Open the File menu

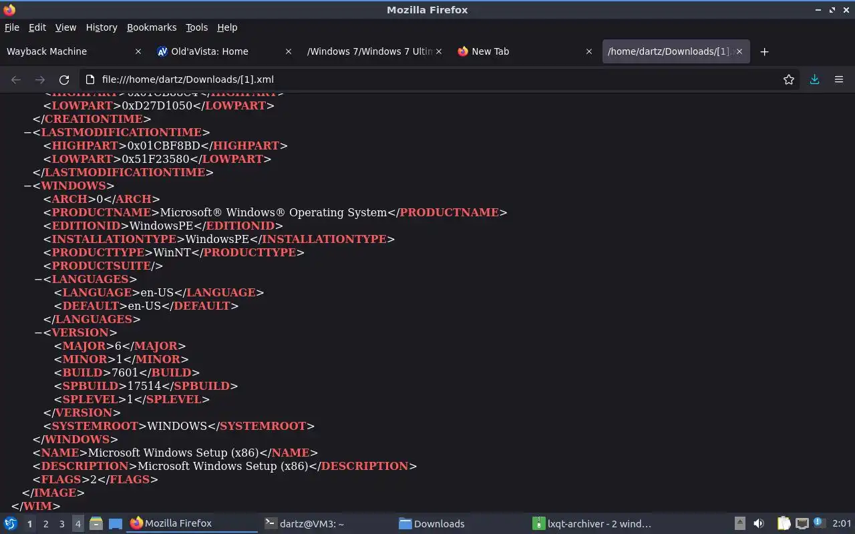point(12,27)
